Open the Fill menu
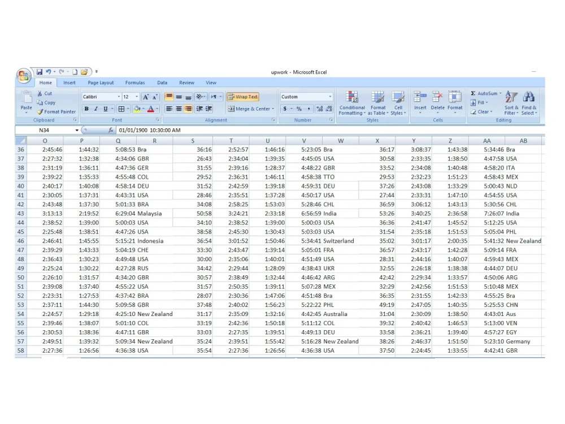The image size is (565, 424). pos(479,103)
